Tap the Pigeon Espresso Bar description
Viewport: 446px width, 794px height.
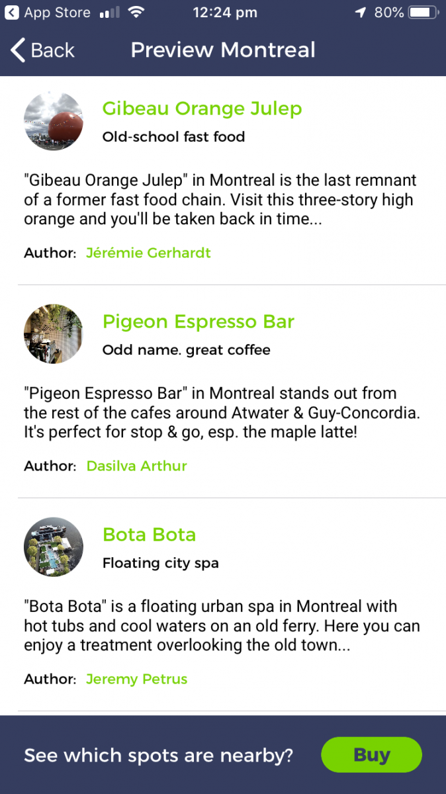point(222,413)
